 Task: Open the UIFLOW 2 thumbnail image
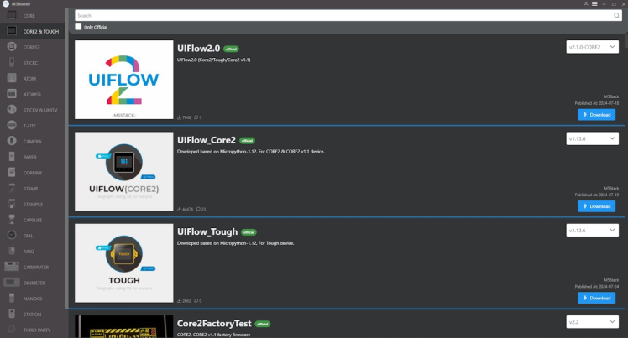click(x=124, y=80)
